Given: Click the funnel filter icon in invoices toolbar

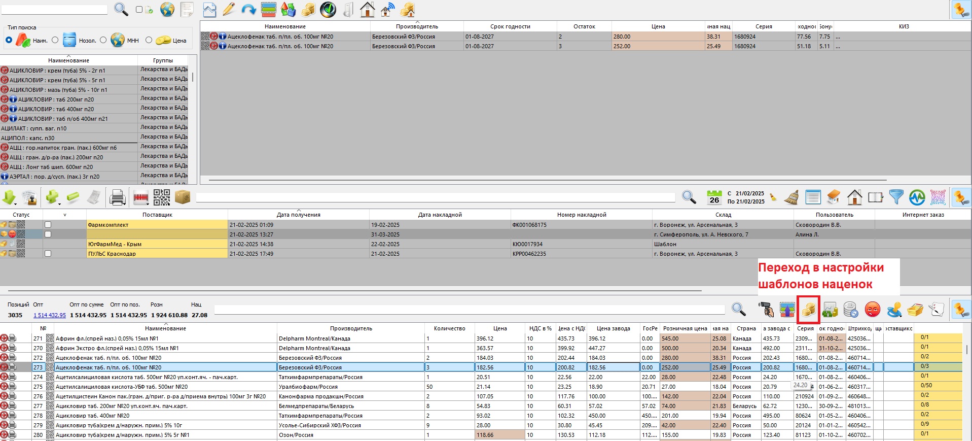Looking at the screenshot, I should [x=896, y=197].
